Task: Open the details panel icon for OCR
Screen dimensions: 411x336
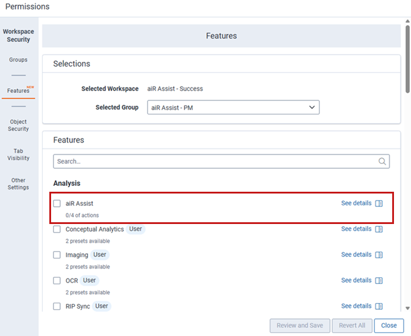Action: click(x=379, y=280)
